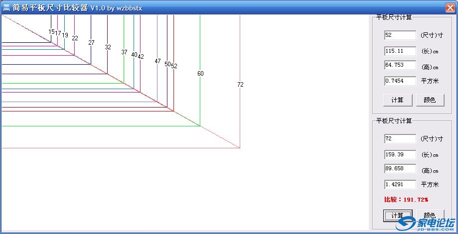Select the 32 size label in the diagram
Screen dimensions: 458x234
[108, 47]
